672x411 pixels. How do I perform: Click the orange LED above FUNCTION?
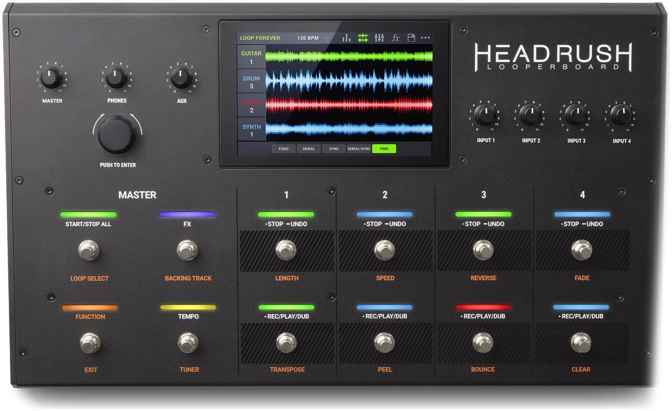(x=90, y=308)
